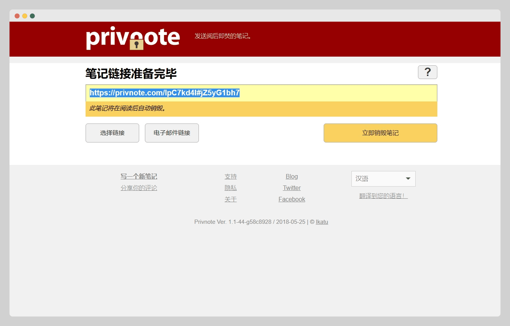510x326 pixels.
Task: Open the 写一个新笔记 link
Action: click(139, 177)
